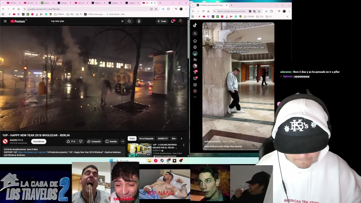Go back in the TikTok browser window

point(193,11)
